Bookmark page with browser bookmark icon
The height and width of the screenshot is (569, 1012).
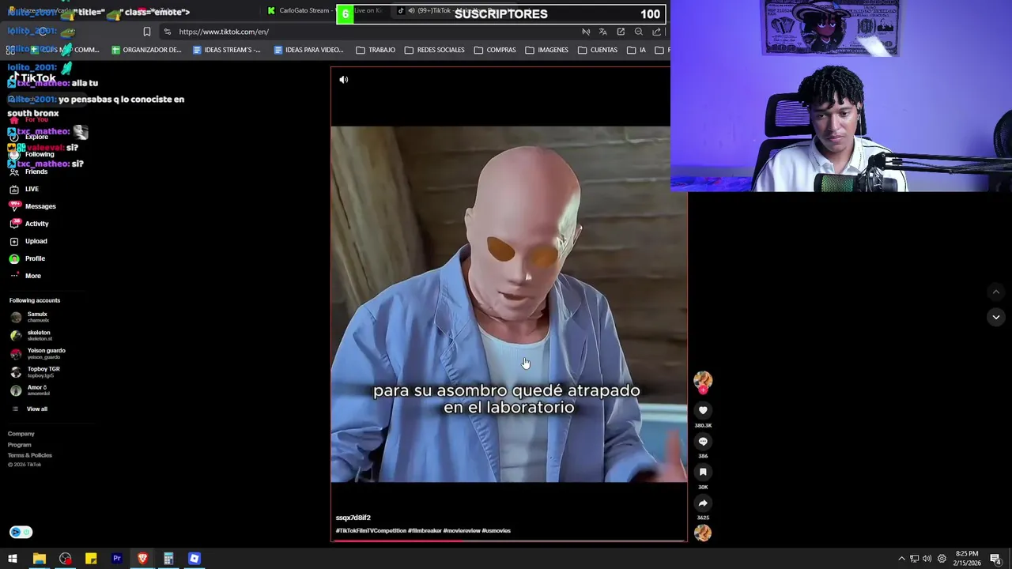(146, 32)
